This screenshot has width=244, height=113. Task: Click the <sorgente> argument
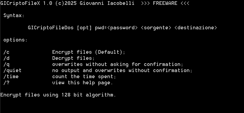coord(156,28)
